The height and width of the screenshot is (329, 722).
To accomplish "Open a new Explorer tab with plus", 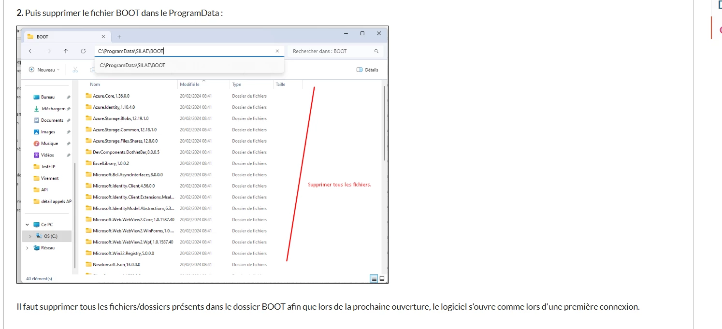I will 119,37.
